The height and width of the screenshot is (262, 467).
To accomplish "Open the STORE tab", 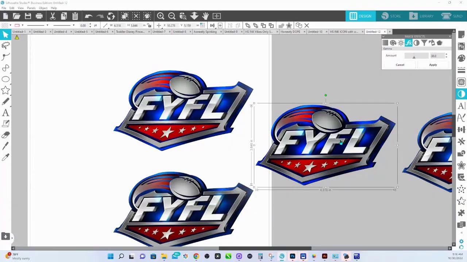I will [x=391, y=16].
